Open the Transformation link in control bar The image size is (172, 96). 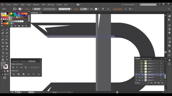tap(117, 9)
